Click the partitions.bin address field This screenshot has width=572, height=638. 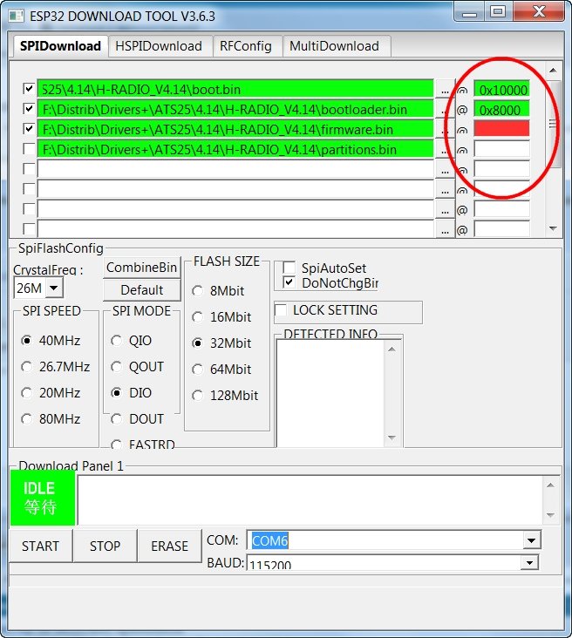tap(501, 149)
